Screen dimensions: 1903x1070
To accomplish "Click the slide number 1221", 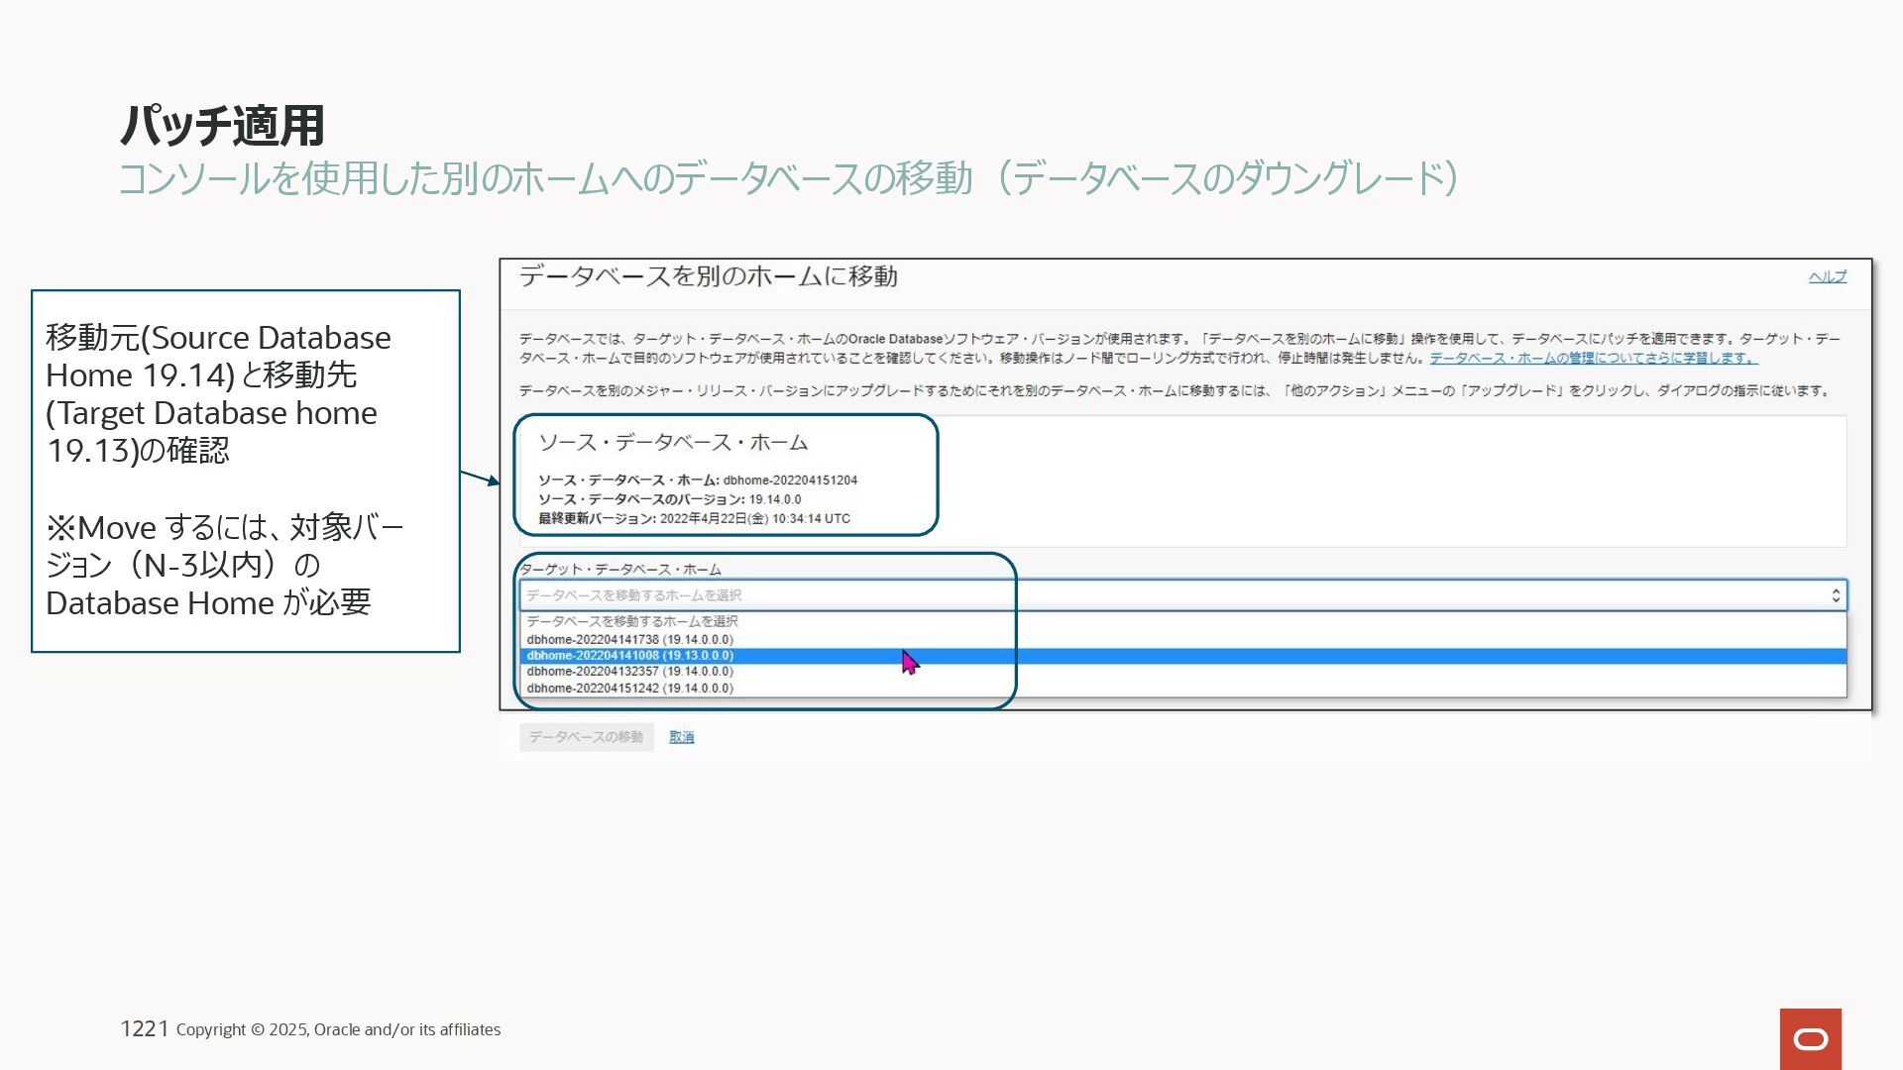I will click(x=144, y=1029).
